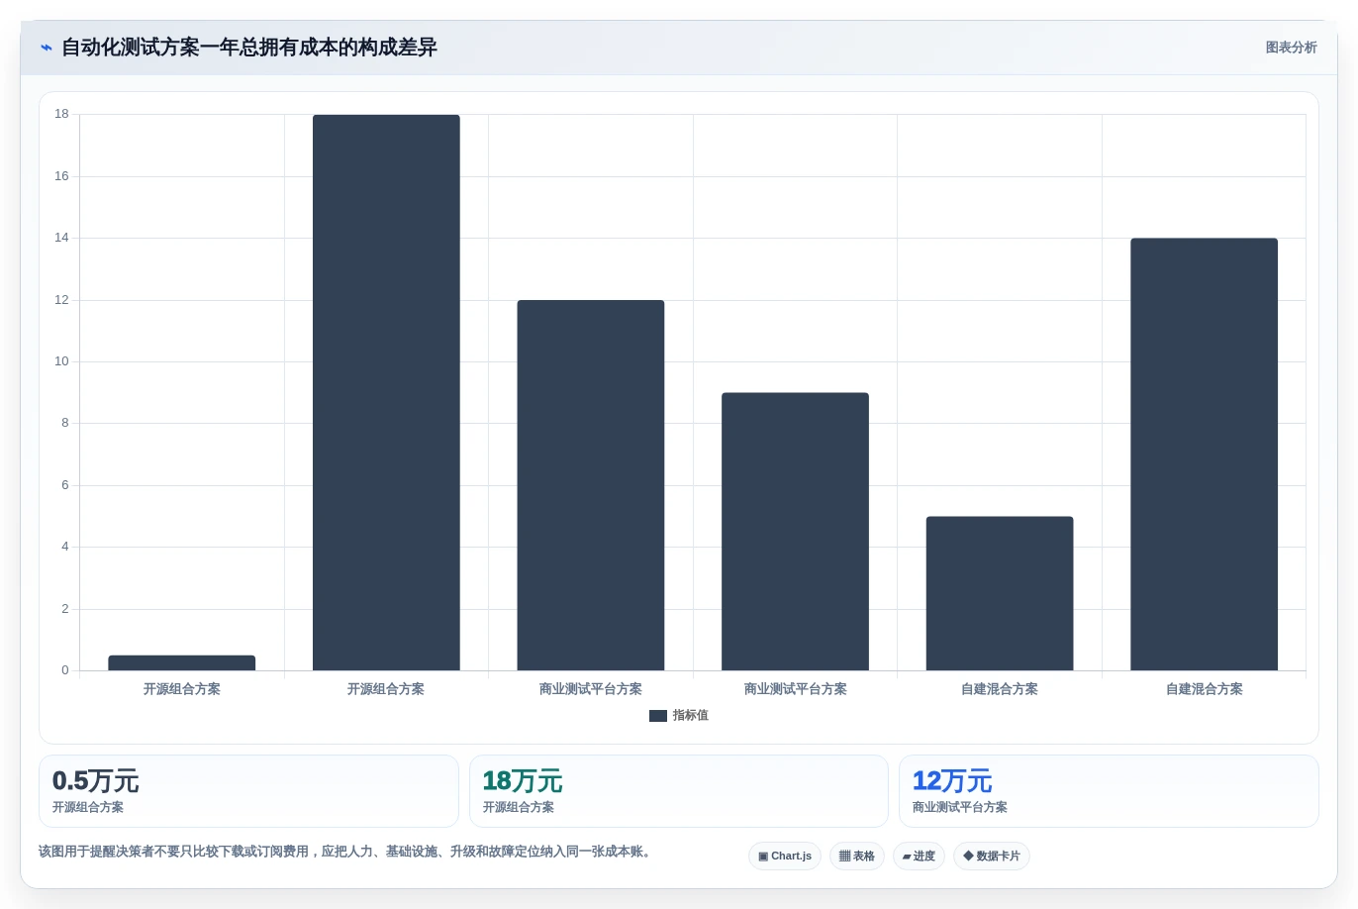Click the bar reaching value 5
The height and width of the screenshot is (909, 1358).
[1000, 593]
